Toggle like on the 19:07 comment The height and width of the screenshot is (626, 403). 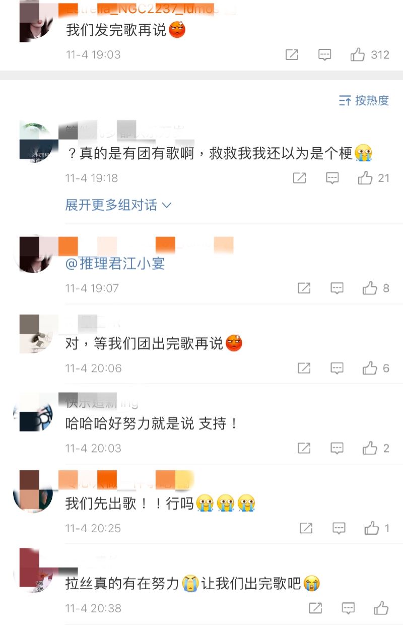point(370,288)
